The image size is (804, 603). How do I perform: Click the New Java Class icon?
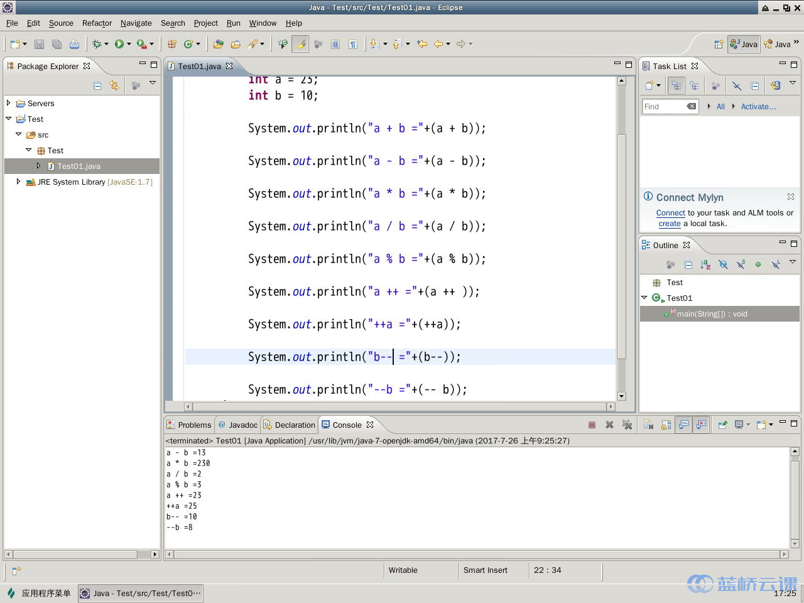[188, 44]
